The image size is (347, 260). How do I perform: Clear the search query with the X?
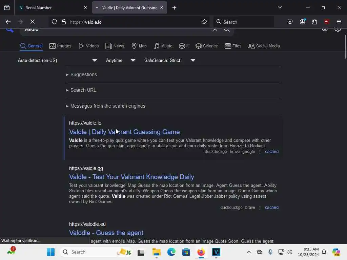(215, 29)
